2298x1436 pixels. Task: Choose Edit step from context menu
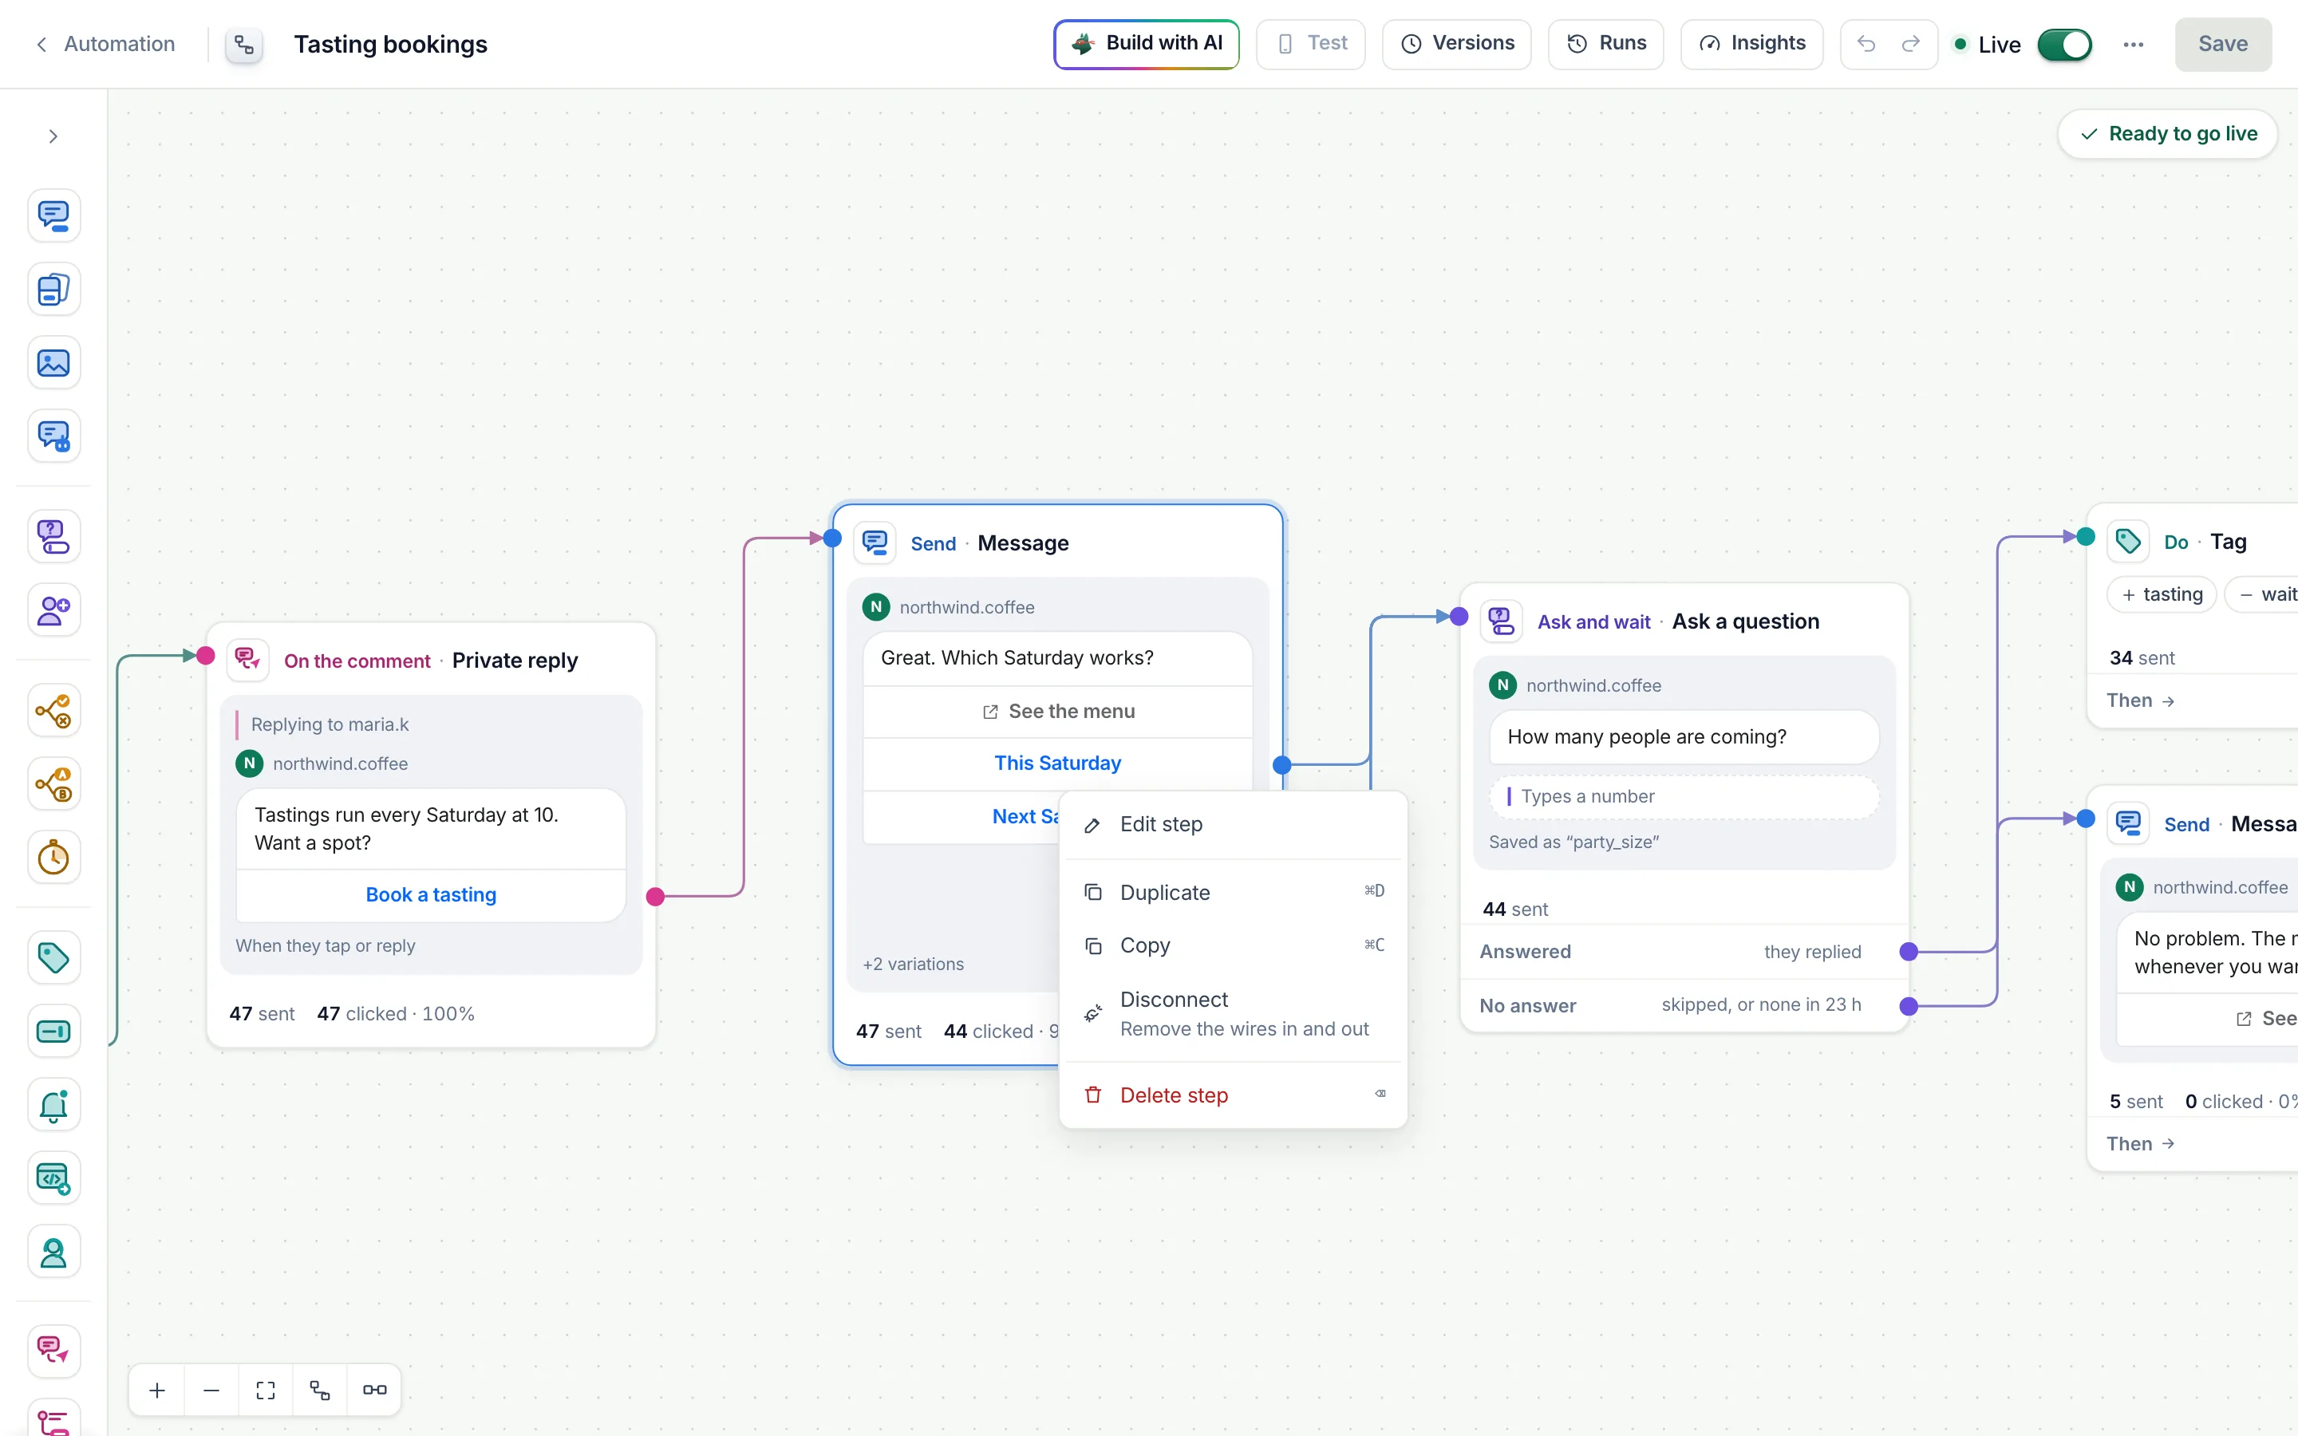(x=1233, y=824)
